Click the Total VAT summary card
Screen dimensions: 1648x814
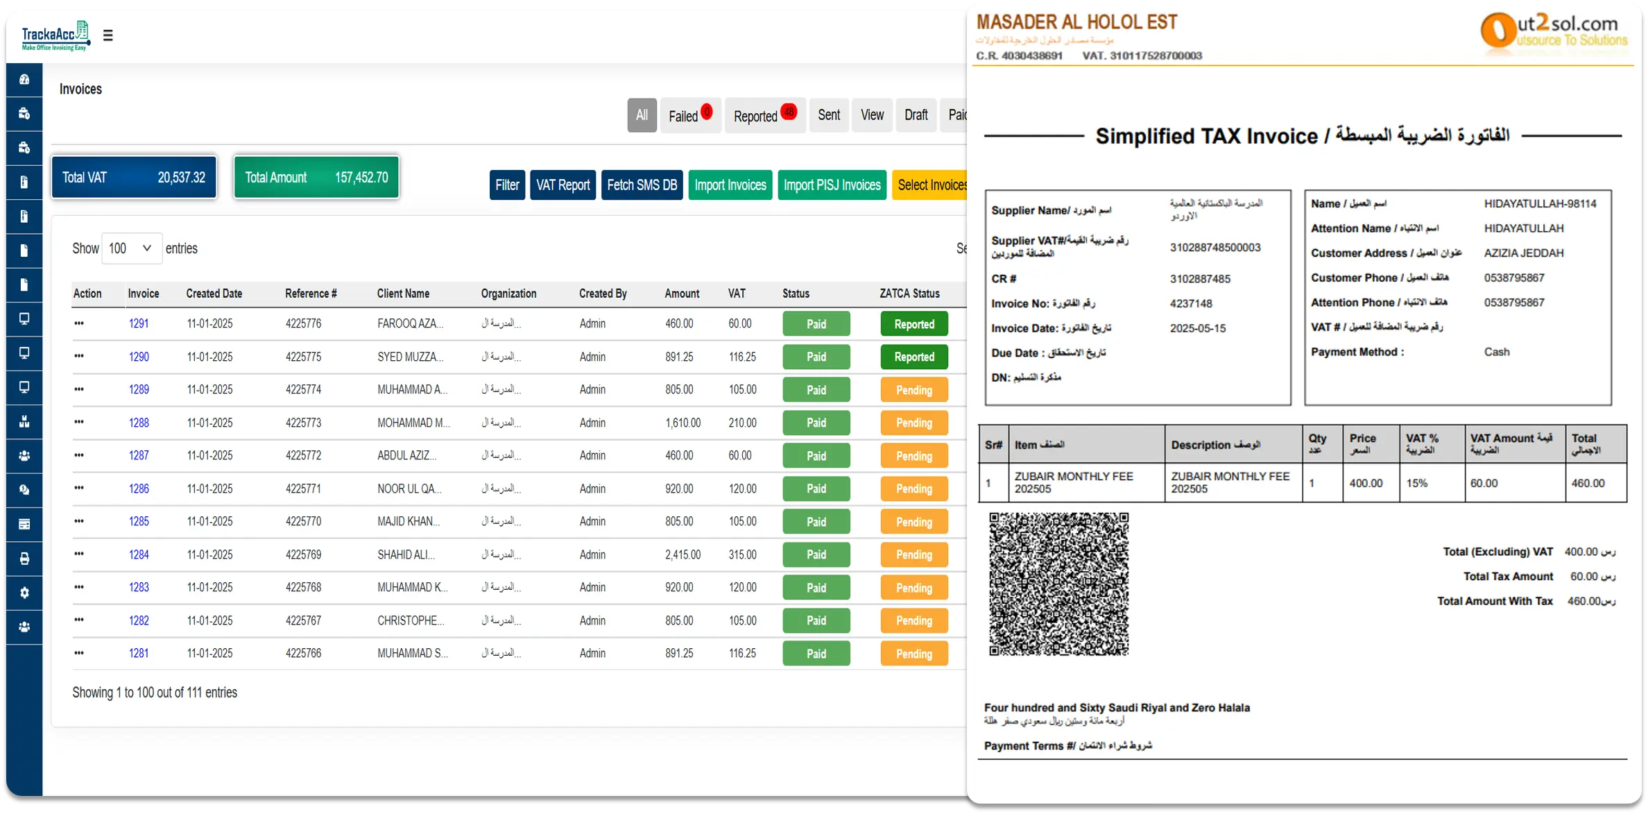pos(134,178)
